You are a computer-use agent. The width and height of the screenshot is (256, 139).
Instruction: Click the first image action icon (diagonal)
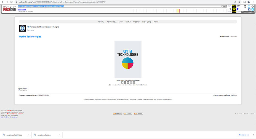[122, 82]
